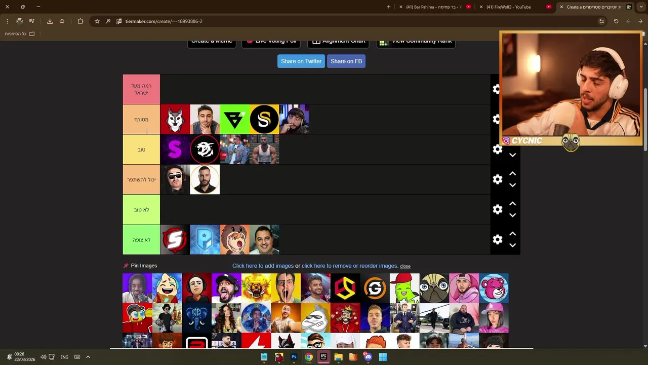Move the לא טוב tier up
This screenshot has height=365, width=648.
[512, 204]
